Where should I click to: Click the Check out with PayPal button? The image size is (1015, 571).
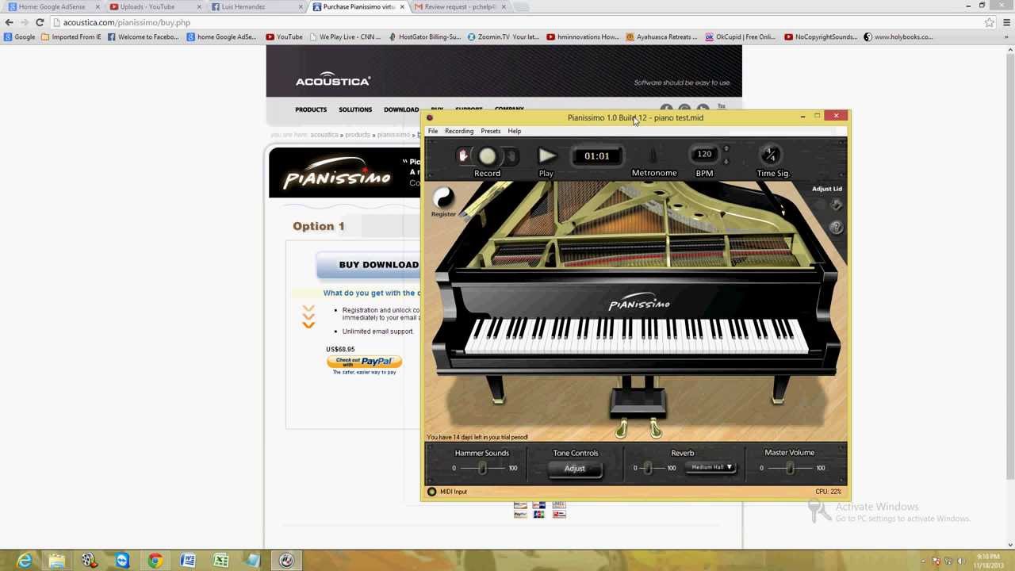coord(364,362)
